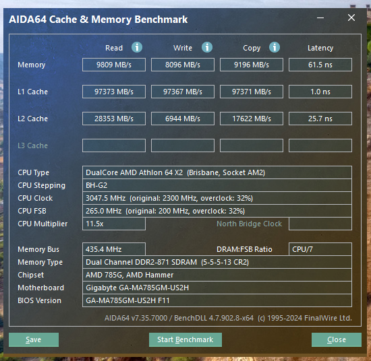Click the empty L3 Cache Read field
This screenshot has height=361, width=371.
(x=114, y=145)
